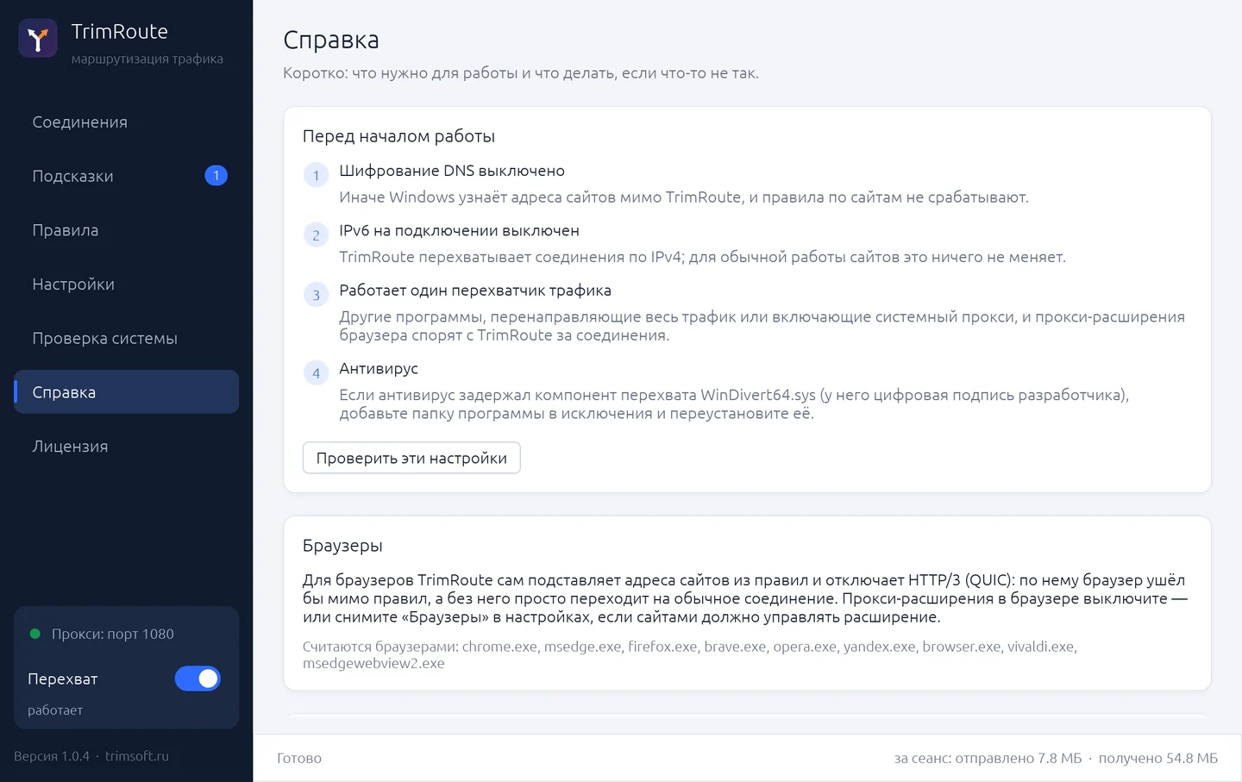Click the маршрутизация трафика subtitle

(x=147, y=59)
